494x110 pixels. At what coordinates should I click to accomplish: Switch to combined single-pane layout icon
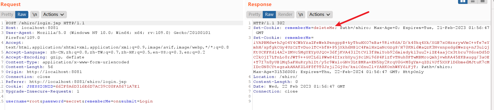(482, 2)
